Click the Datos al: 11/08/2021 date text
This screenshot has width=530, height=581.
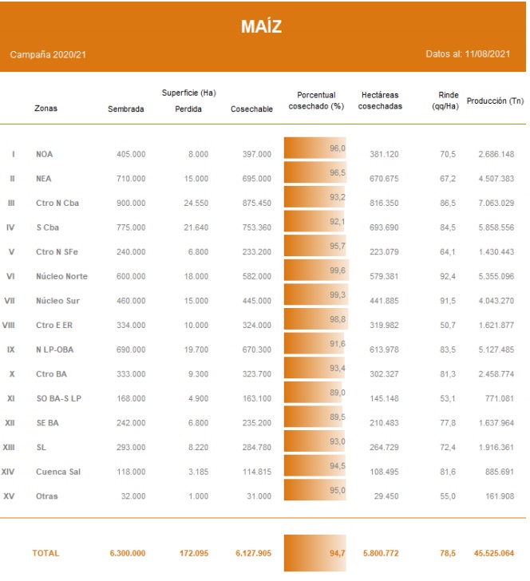(468, 55)
